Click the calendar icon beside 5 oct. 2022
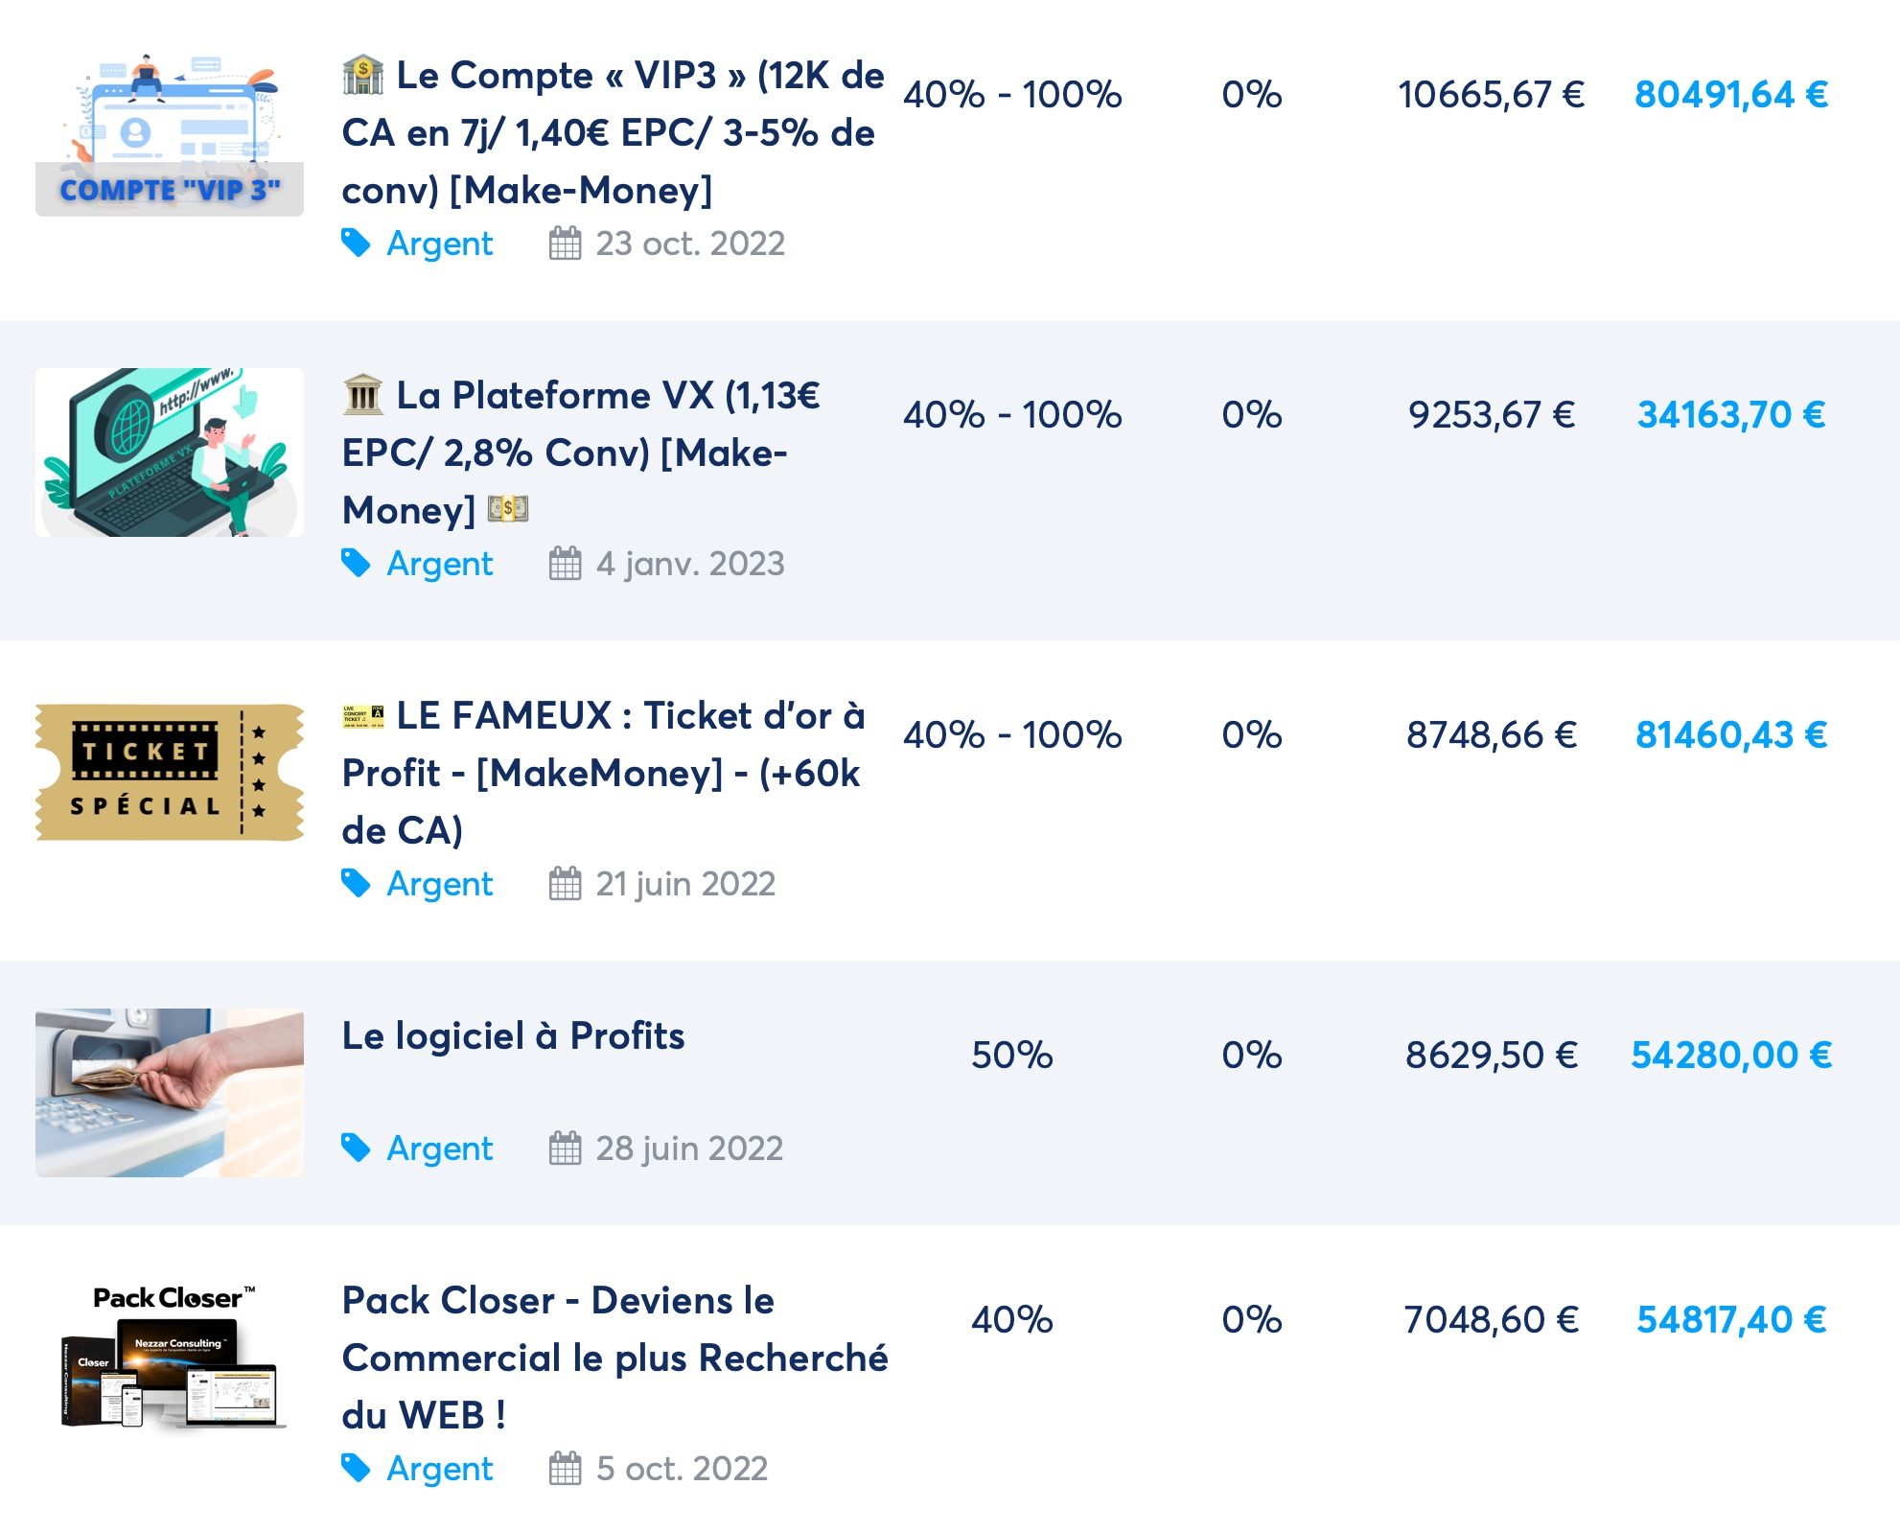This screenshot has width=1900, height=1532. tap(565, 1468)
